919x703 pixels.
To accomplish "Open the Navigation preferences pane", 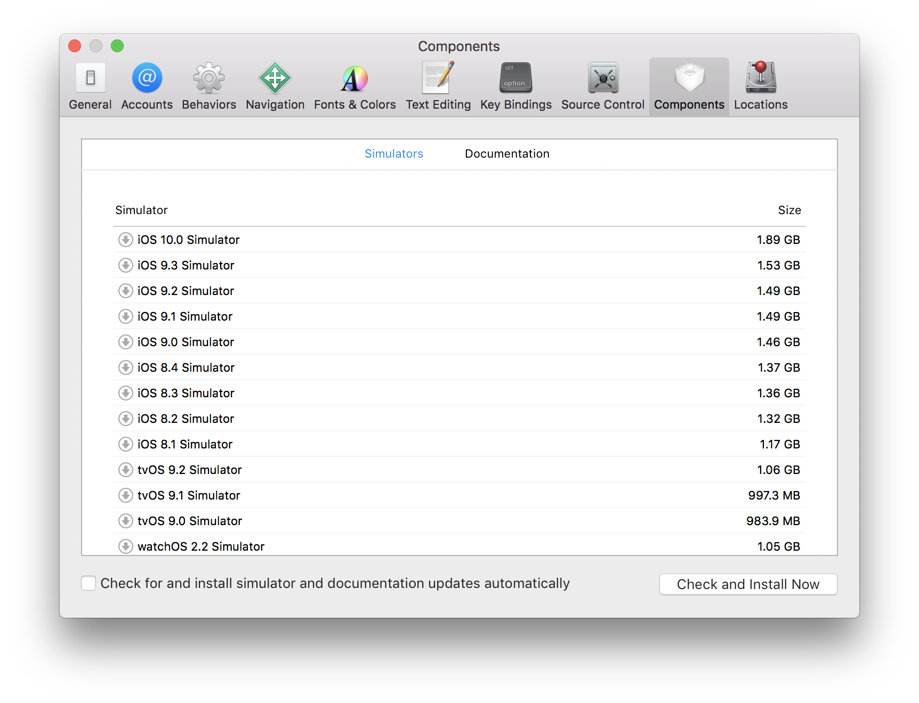I will pyautogui.click(x=275, y=85).
